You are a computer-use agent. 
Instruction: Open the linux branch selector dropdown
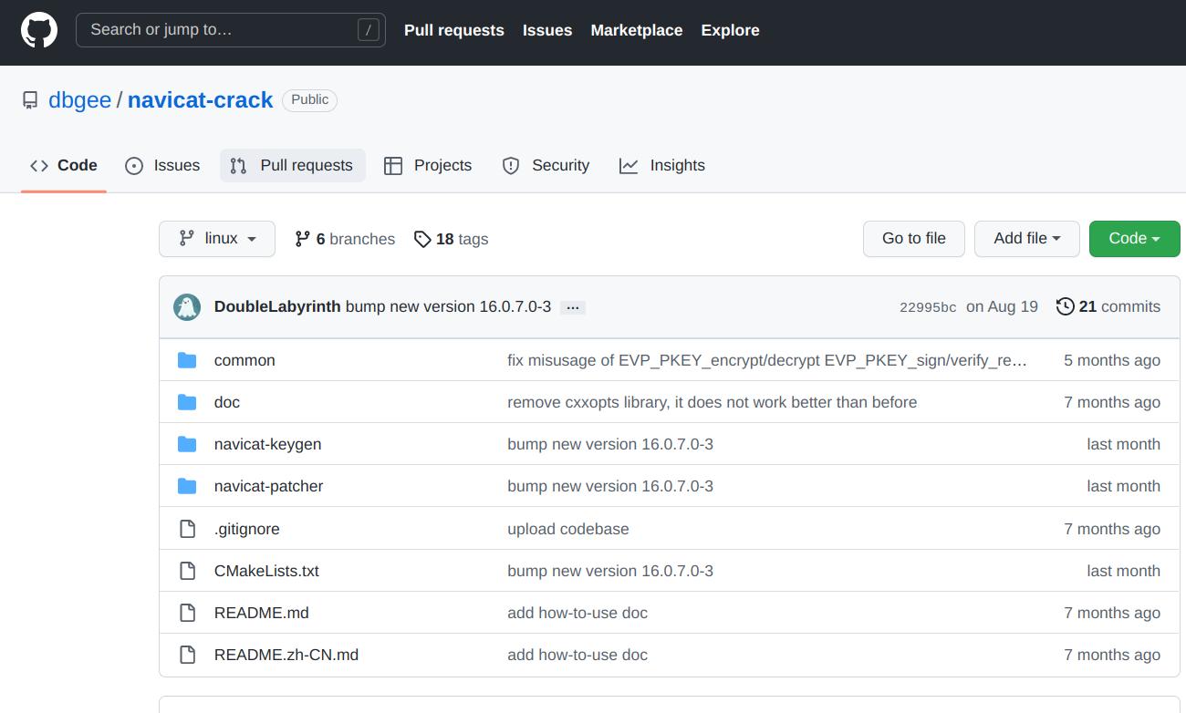click(217, 239)
